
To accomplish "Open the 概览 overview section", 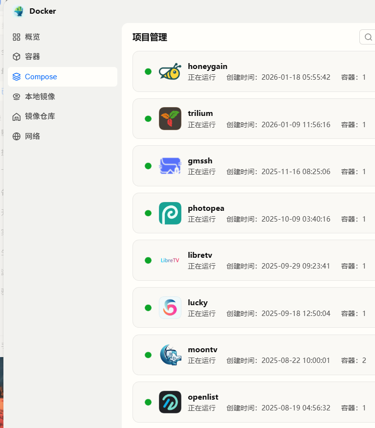I will (63, 37).
